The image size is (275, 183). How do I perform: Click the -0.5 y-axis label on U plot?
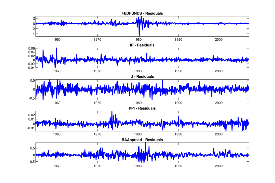(x=32, y=98)
